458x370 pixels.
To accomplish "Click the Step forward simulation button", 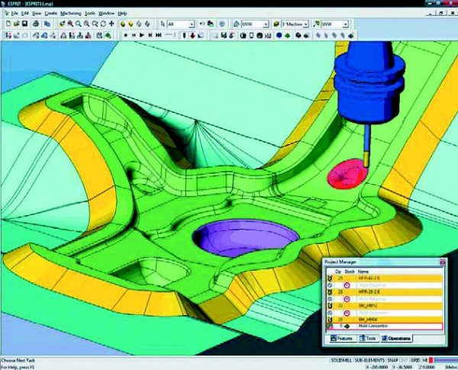I will pyautogui.click(x=150, y=35).
